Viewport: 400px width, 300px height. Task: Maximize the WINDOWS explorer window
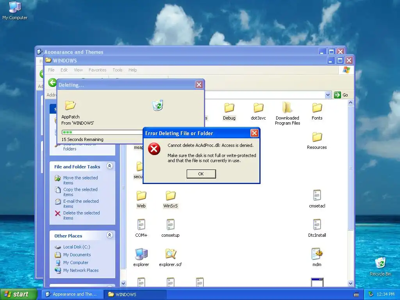pos(340,61)
